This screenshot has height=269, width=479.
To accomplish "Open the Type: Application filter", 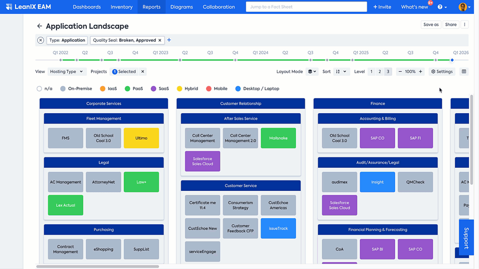I will [x=67, y=40].
